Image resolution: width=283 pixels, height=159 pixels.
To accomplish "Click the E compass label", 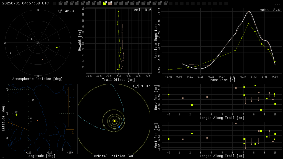I will coord(71,43).
